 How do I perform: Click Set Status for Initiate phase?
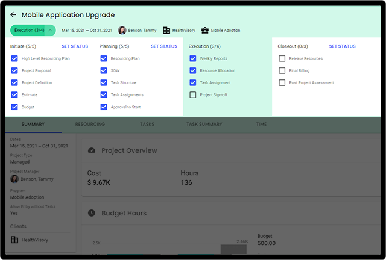(x=75, y=46)
